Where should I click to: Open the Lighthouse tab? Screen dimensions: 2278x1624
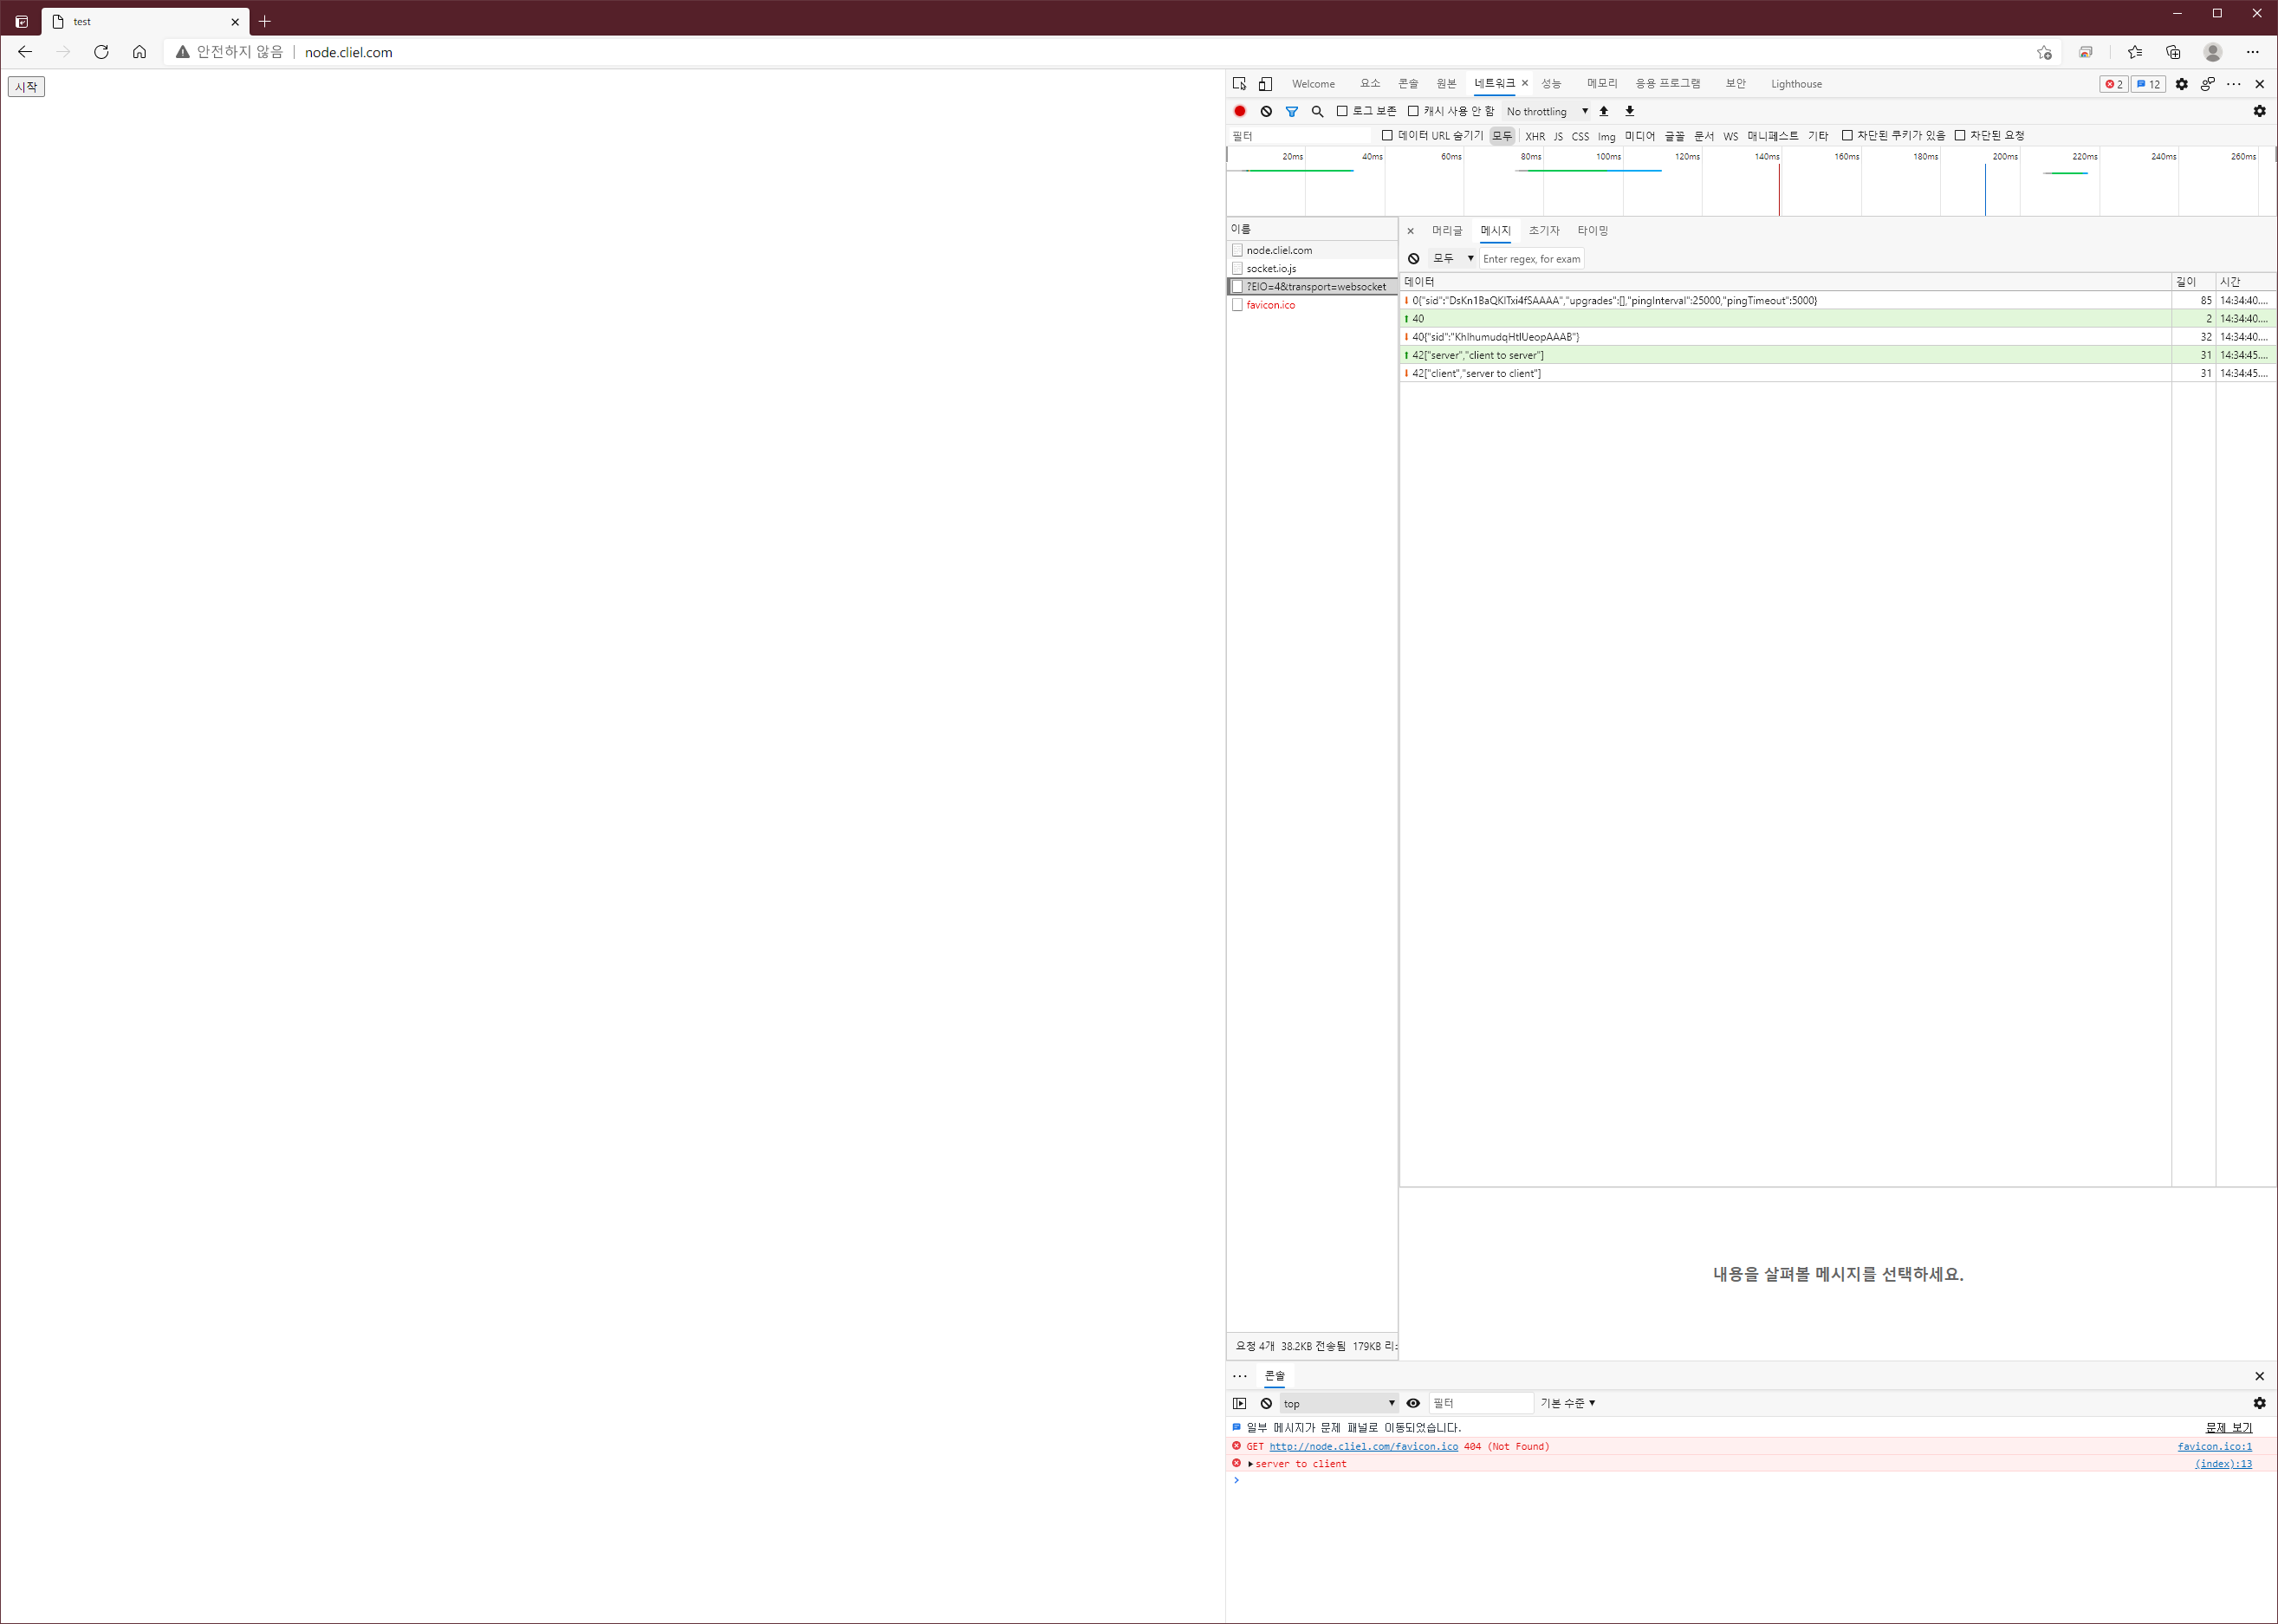(x=1795, y=84)
